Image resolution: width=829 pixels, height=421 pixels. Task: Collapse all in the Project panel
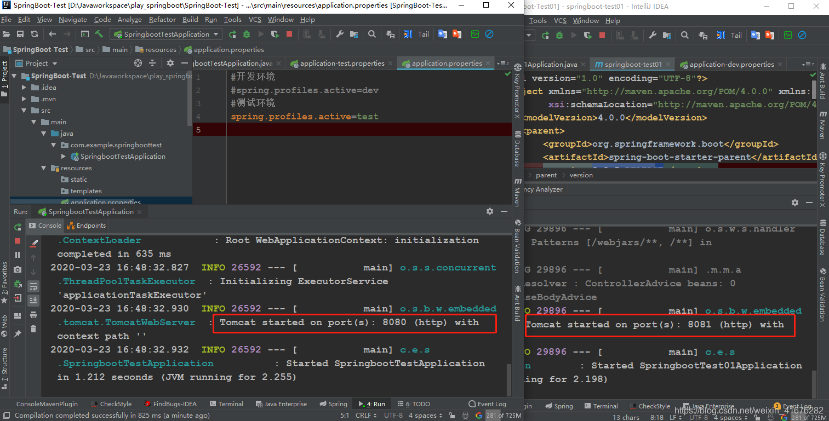[153, 63]
